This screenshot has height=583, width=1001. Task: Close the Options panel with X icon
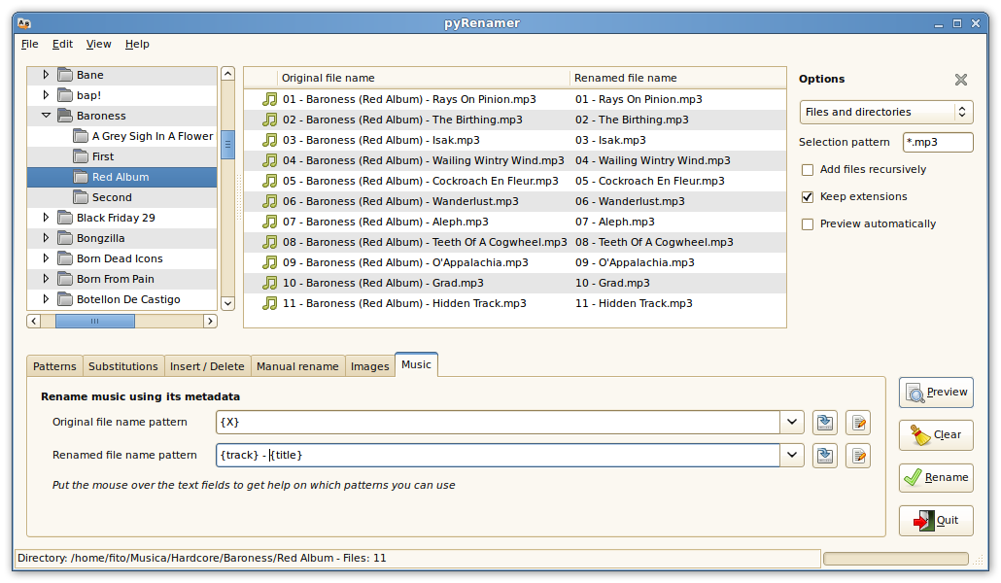point(961,80)
